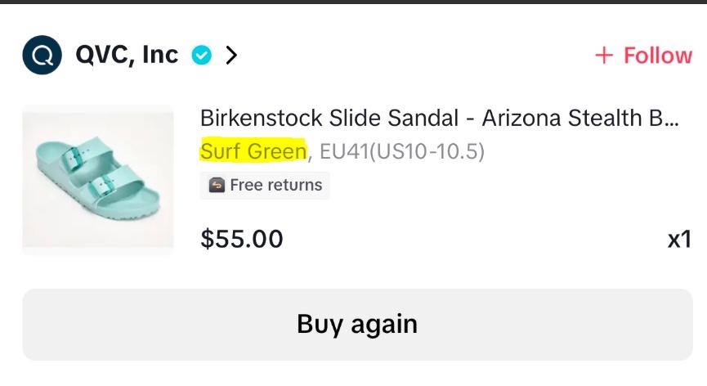Click the blue verified checkmark badge

(201, 56)
